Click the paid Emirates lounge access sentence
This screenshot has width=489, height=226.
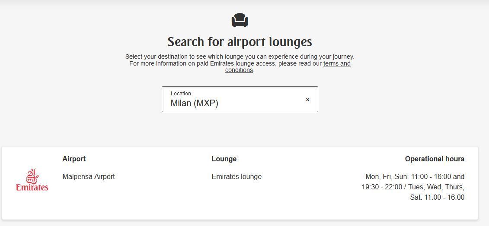pyautogui.click(x=225, y=63)
